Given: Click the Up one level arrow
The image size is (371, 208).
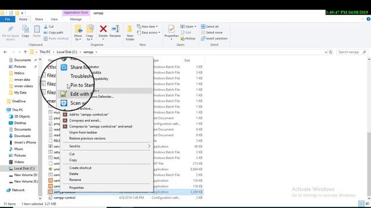Looking at the screenshot, I should [26, 52].
